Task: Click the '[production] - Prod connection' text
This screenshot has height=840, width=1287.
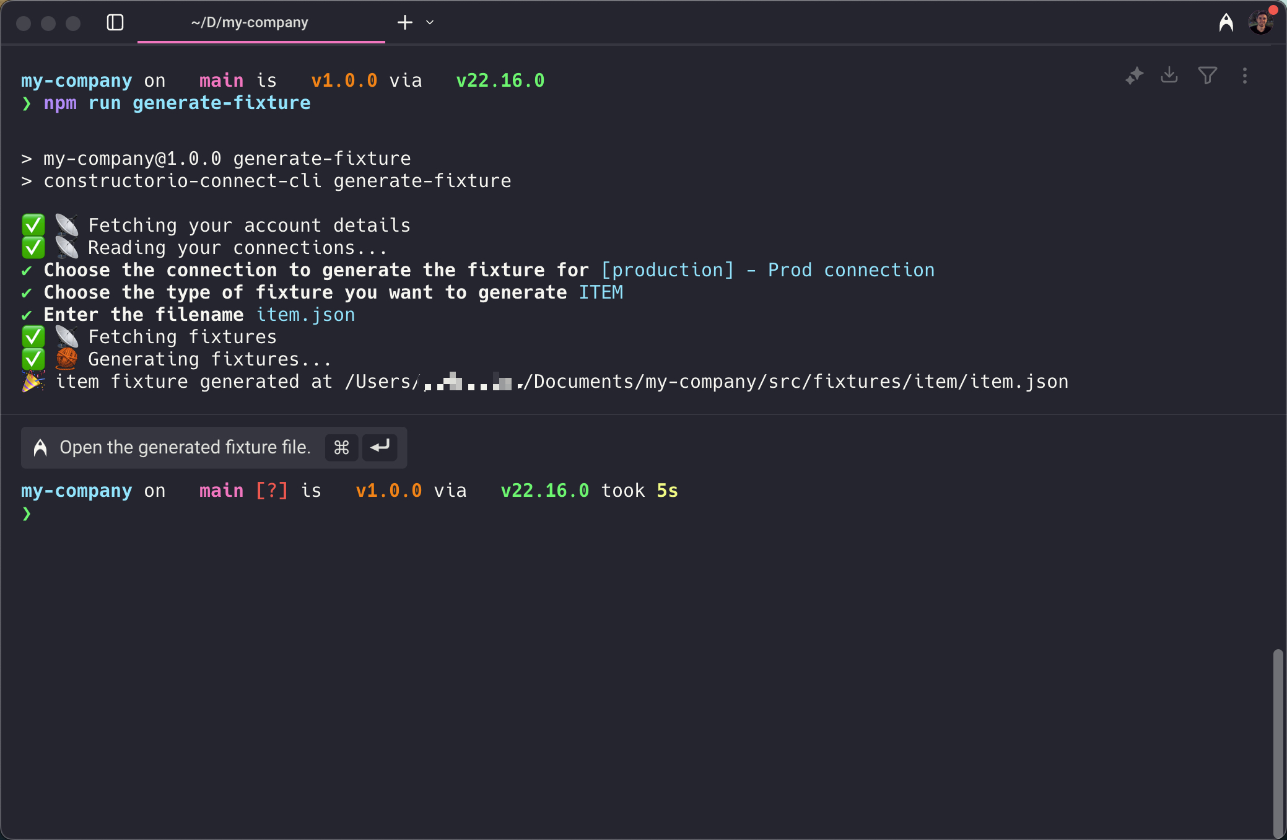Action: click(x=768, y=270)
